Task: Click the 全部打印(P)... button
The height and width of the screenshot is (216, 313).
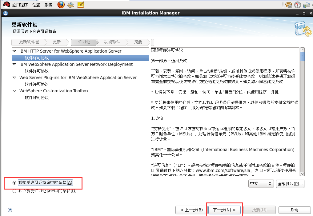Action: click(x=290, y=184)
